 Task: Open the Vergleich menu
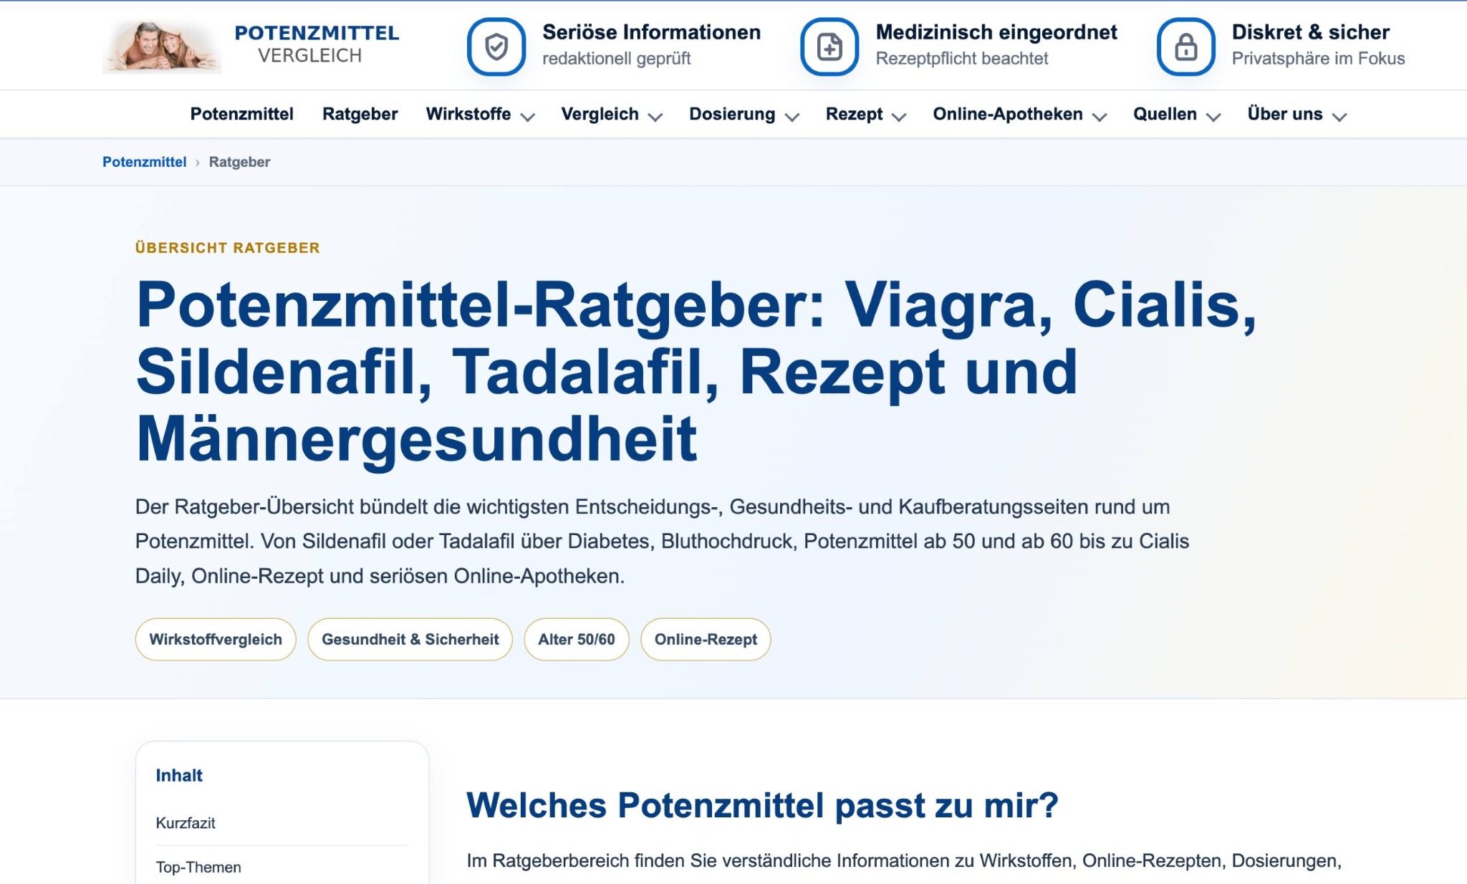click(x=600, y=115)
